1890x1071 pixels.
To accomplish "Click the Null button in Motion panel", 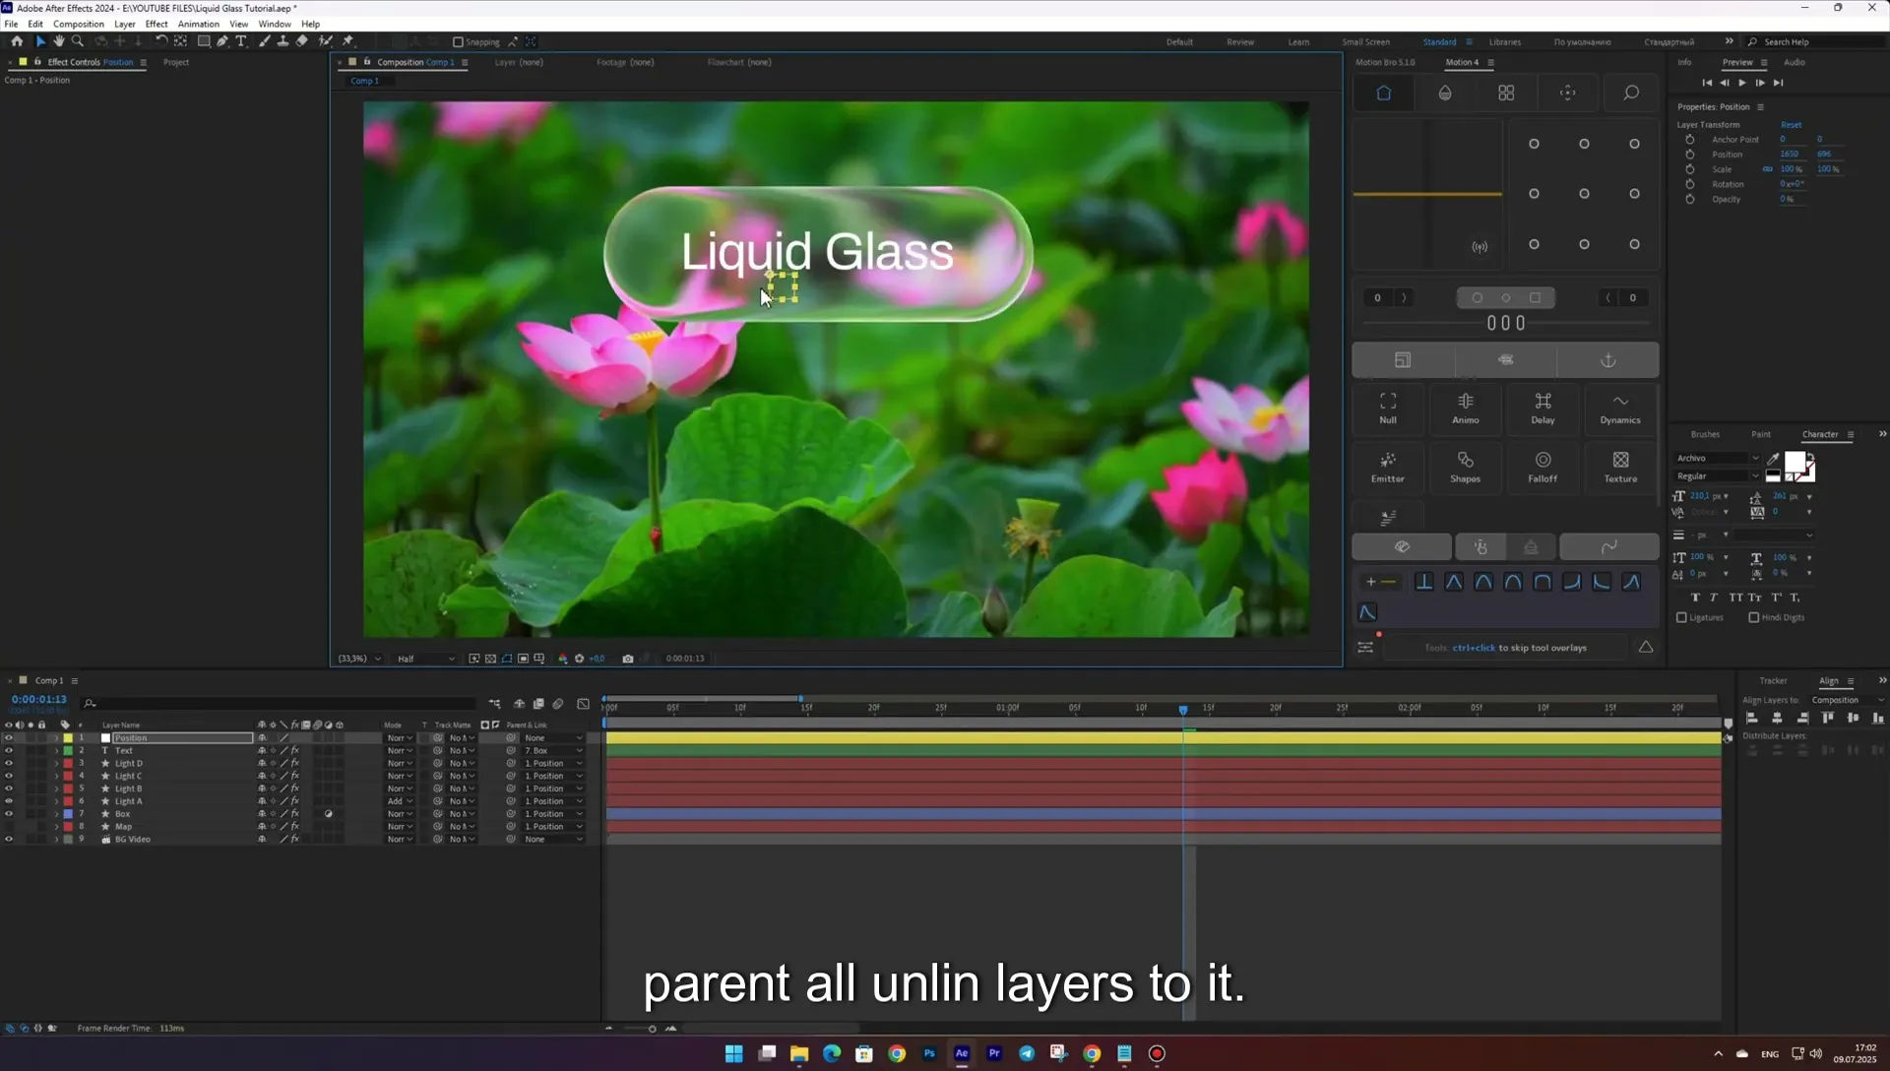I will pos(1388,409).
